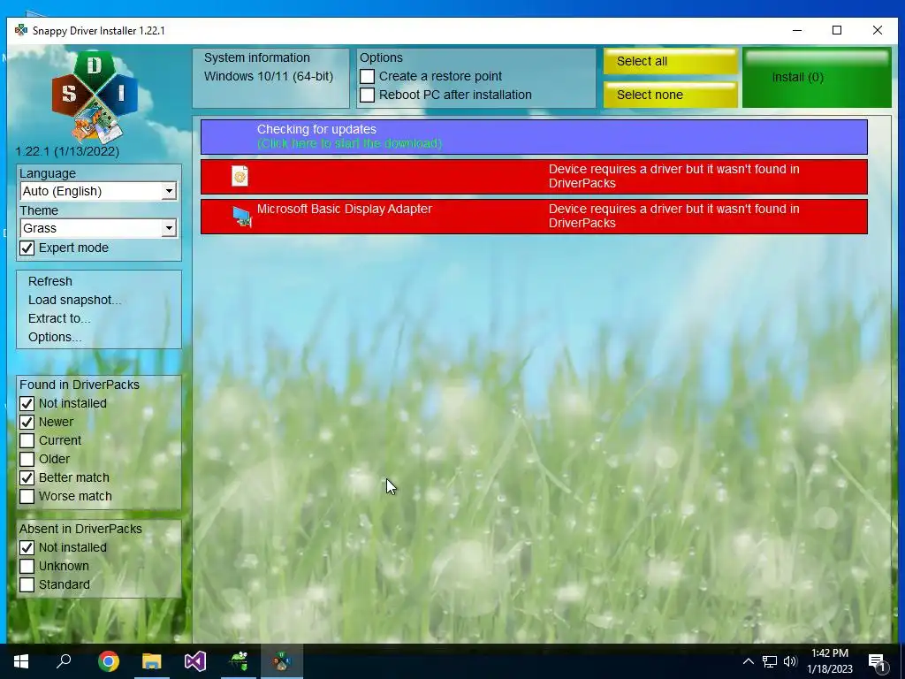Uncheck Not installed under Absent in DriverPacks
The height and width of the screenshot is (679, 905).
pyautogui.click(x=27, y=547)
